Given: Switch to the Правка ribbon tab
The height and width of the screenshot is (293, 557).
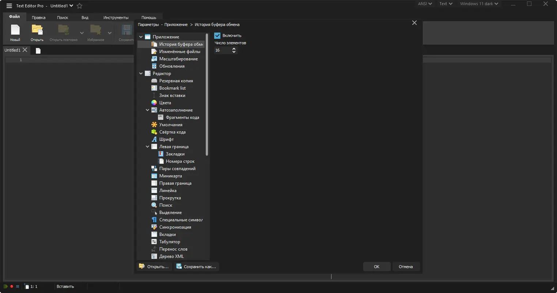Looking at the screenshot, I should [x=39, y=18].
